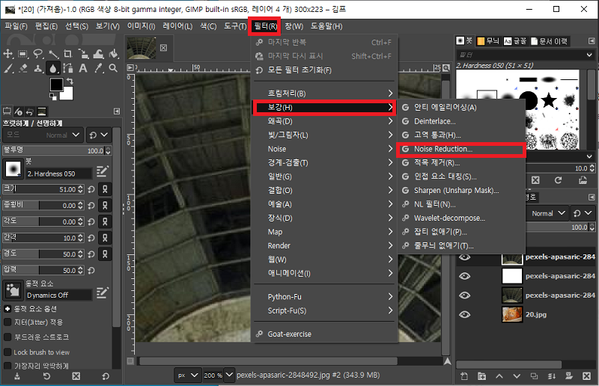Screen dimensions: 599x386
Task: Open the Noise submenu
Action: (x=324, y=149)
